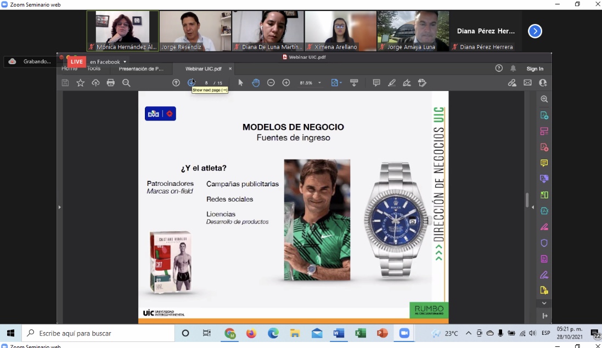Click the magnifier icon atop the right tools pane
Image resolution: width=602 pixels, height=348 pixels.
544,99
